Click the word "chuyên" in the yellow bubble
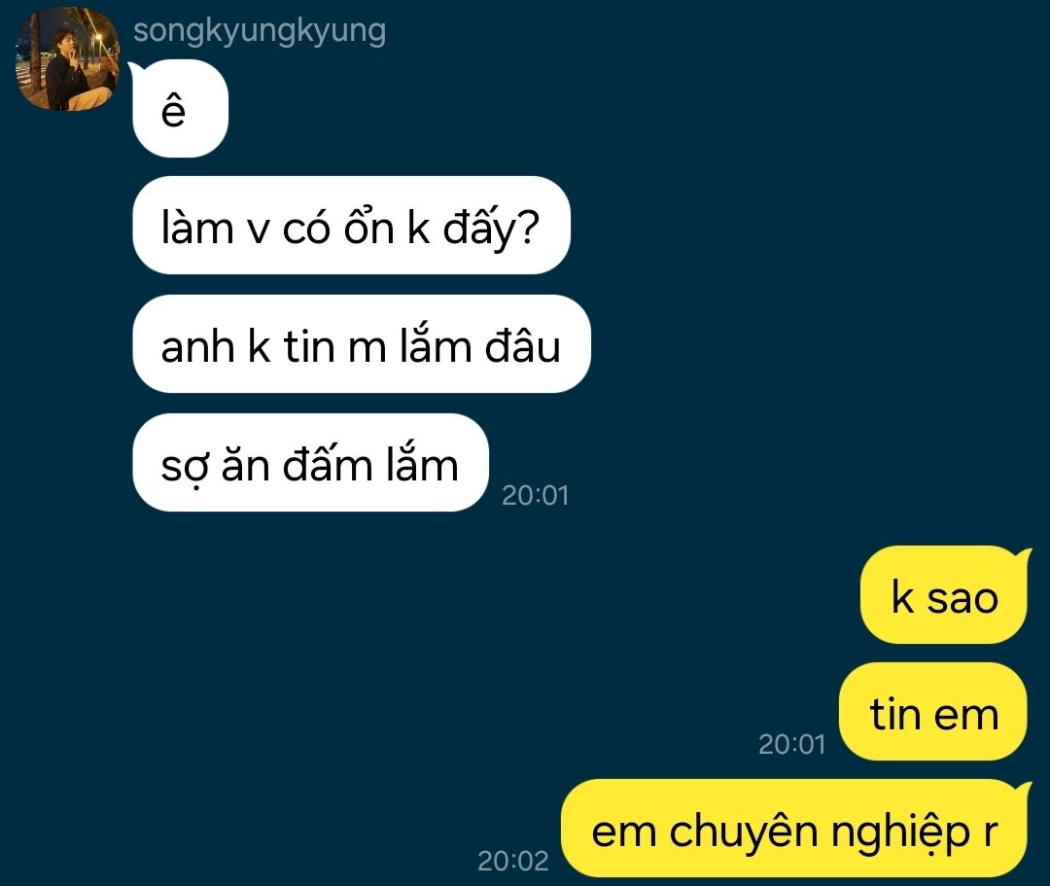1050x886 pixels. pos(744,832)
